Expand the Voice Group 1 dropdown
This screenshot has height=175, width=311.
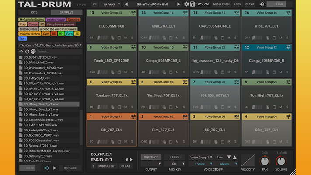[201, 157]
